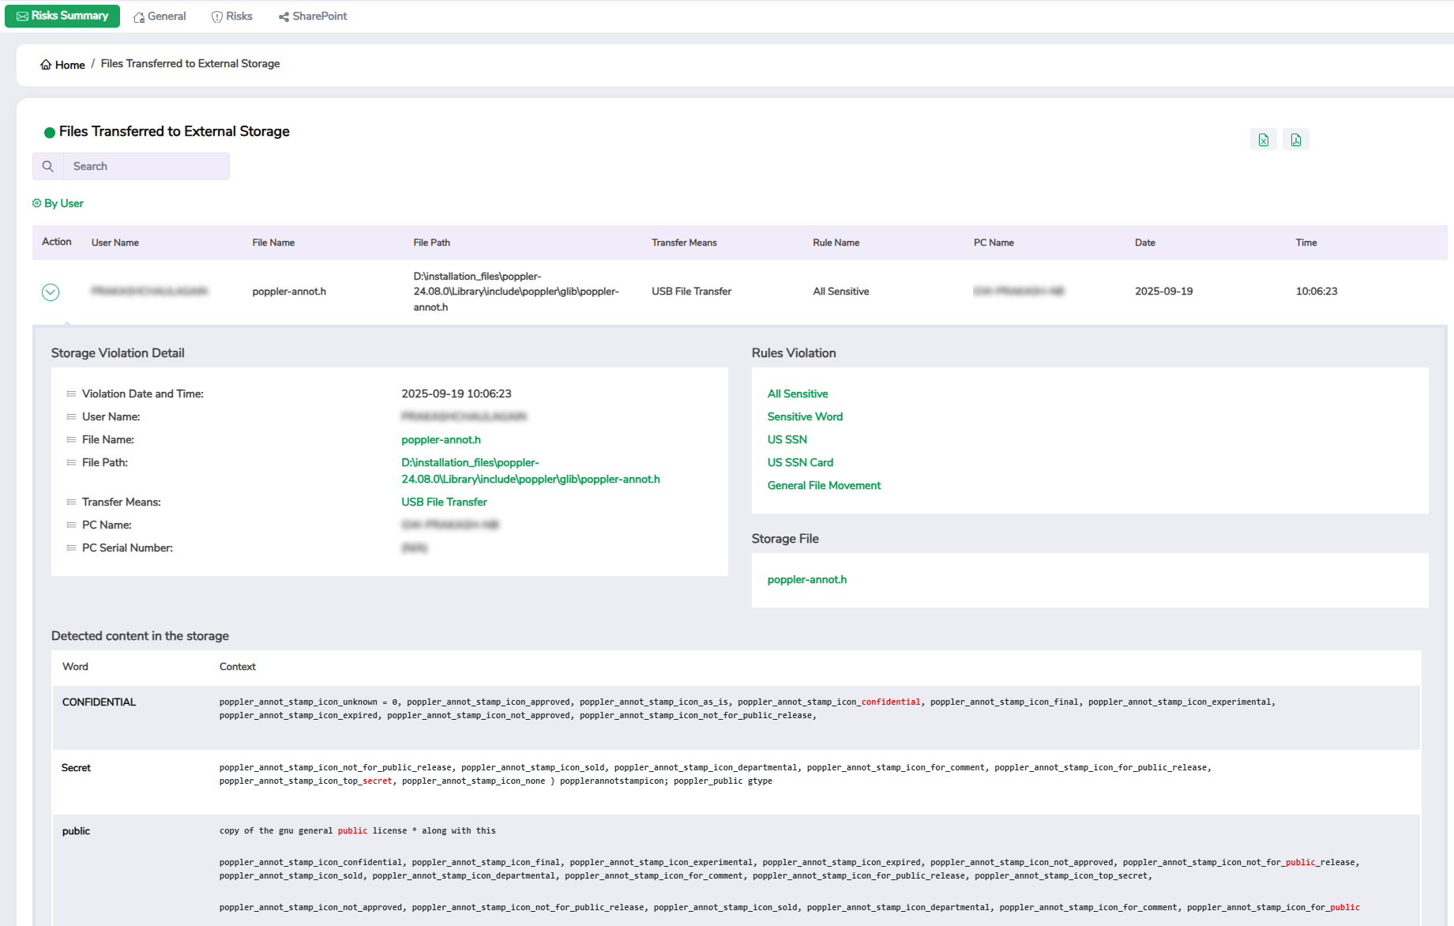Click the By User gear icon
Viewport: 1454px width, 926px height.
(36, 203)
